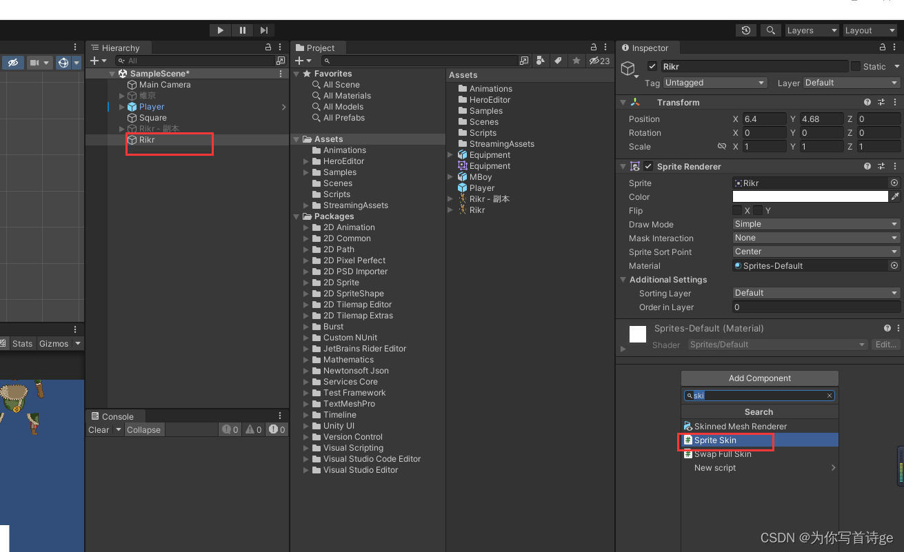Start Play mode with the Play button
Viewport: 904px width, 552px height.
click(220, 30)
